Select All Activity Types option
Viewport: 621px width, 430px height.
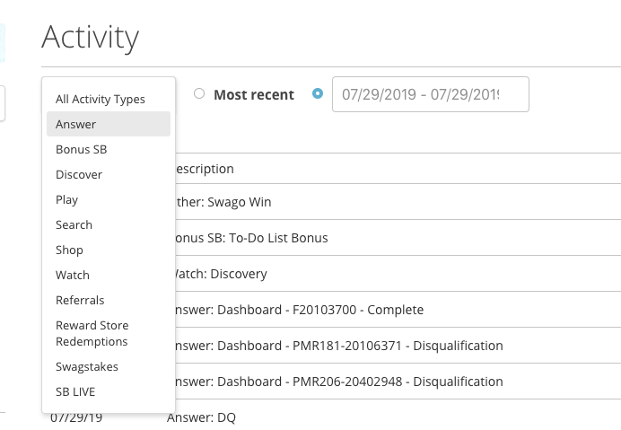coord(100,99)
